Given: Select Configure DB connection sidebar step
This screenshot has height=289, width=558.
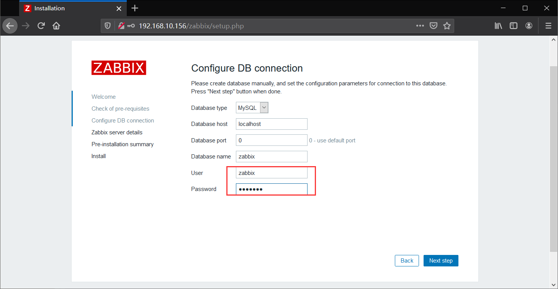Looking at the screenshot, I should (x=123, y=121).
